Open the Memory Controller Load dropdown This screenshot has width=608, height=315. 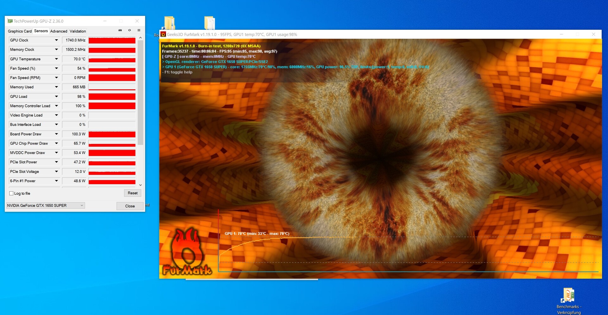click(x=56, y=106)
